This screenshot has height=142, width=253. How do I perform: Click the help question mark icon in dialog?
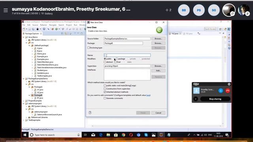[x=90, y=113]
